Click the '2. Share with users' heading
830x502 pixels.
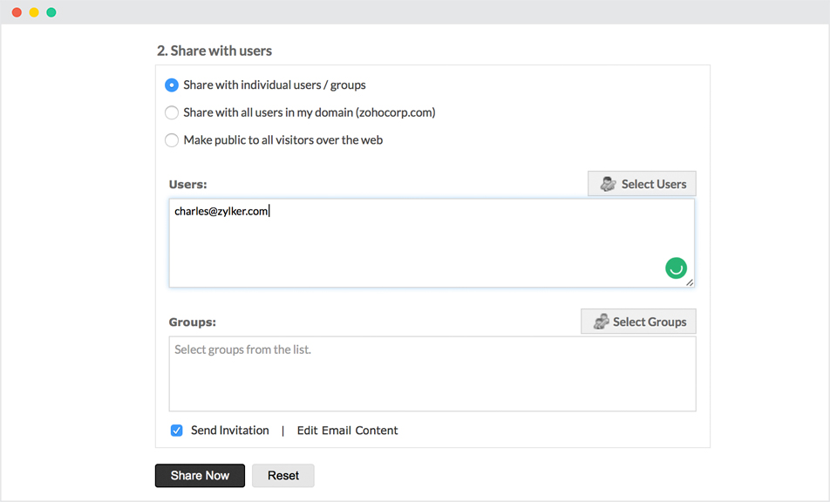(214, 51)
